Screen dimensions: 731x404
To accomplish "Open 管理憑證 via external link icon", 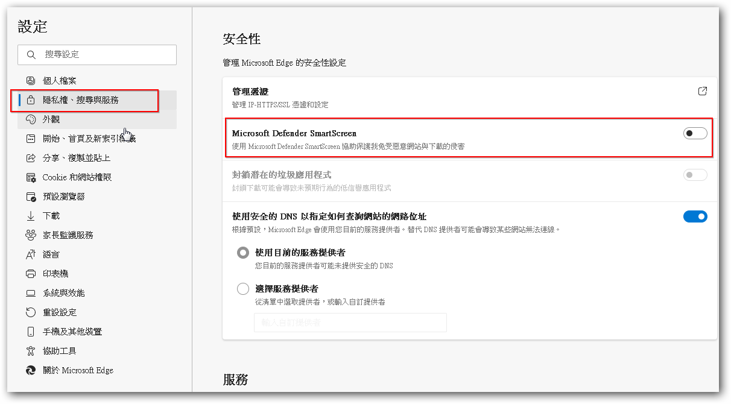I will coord(702,91).
